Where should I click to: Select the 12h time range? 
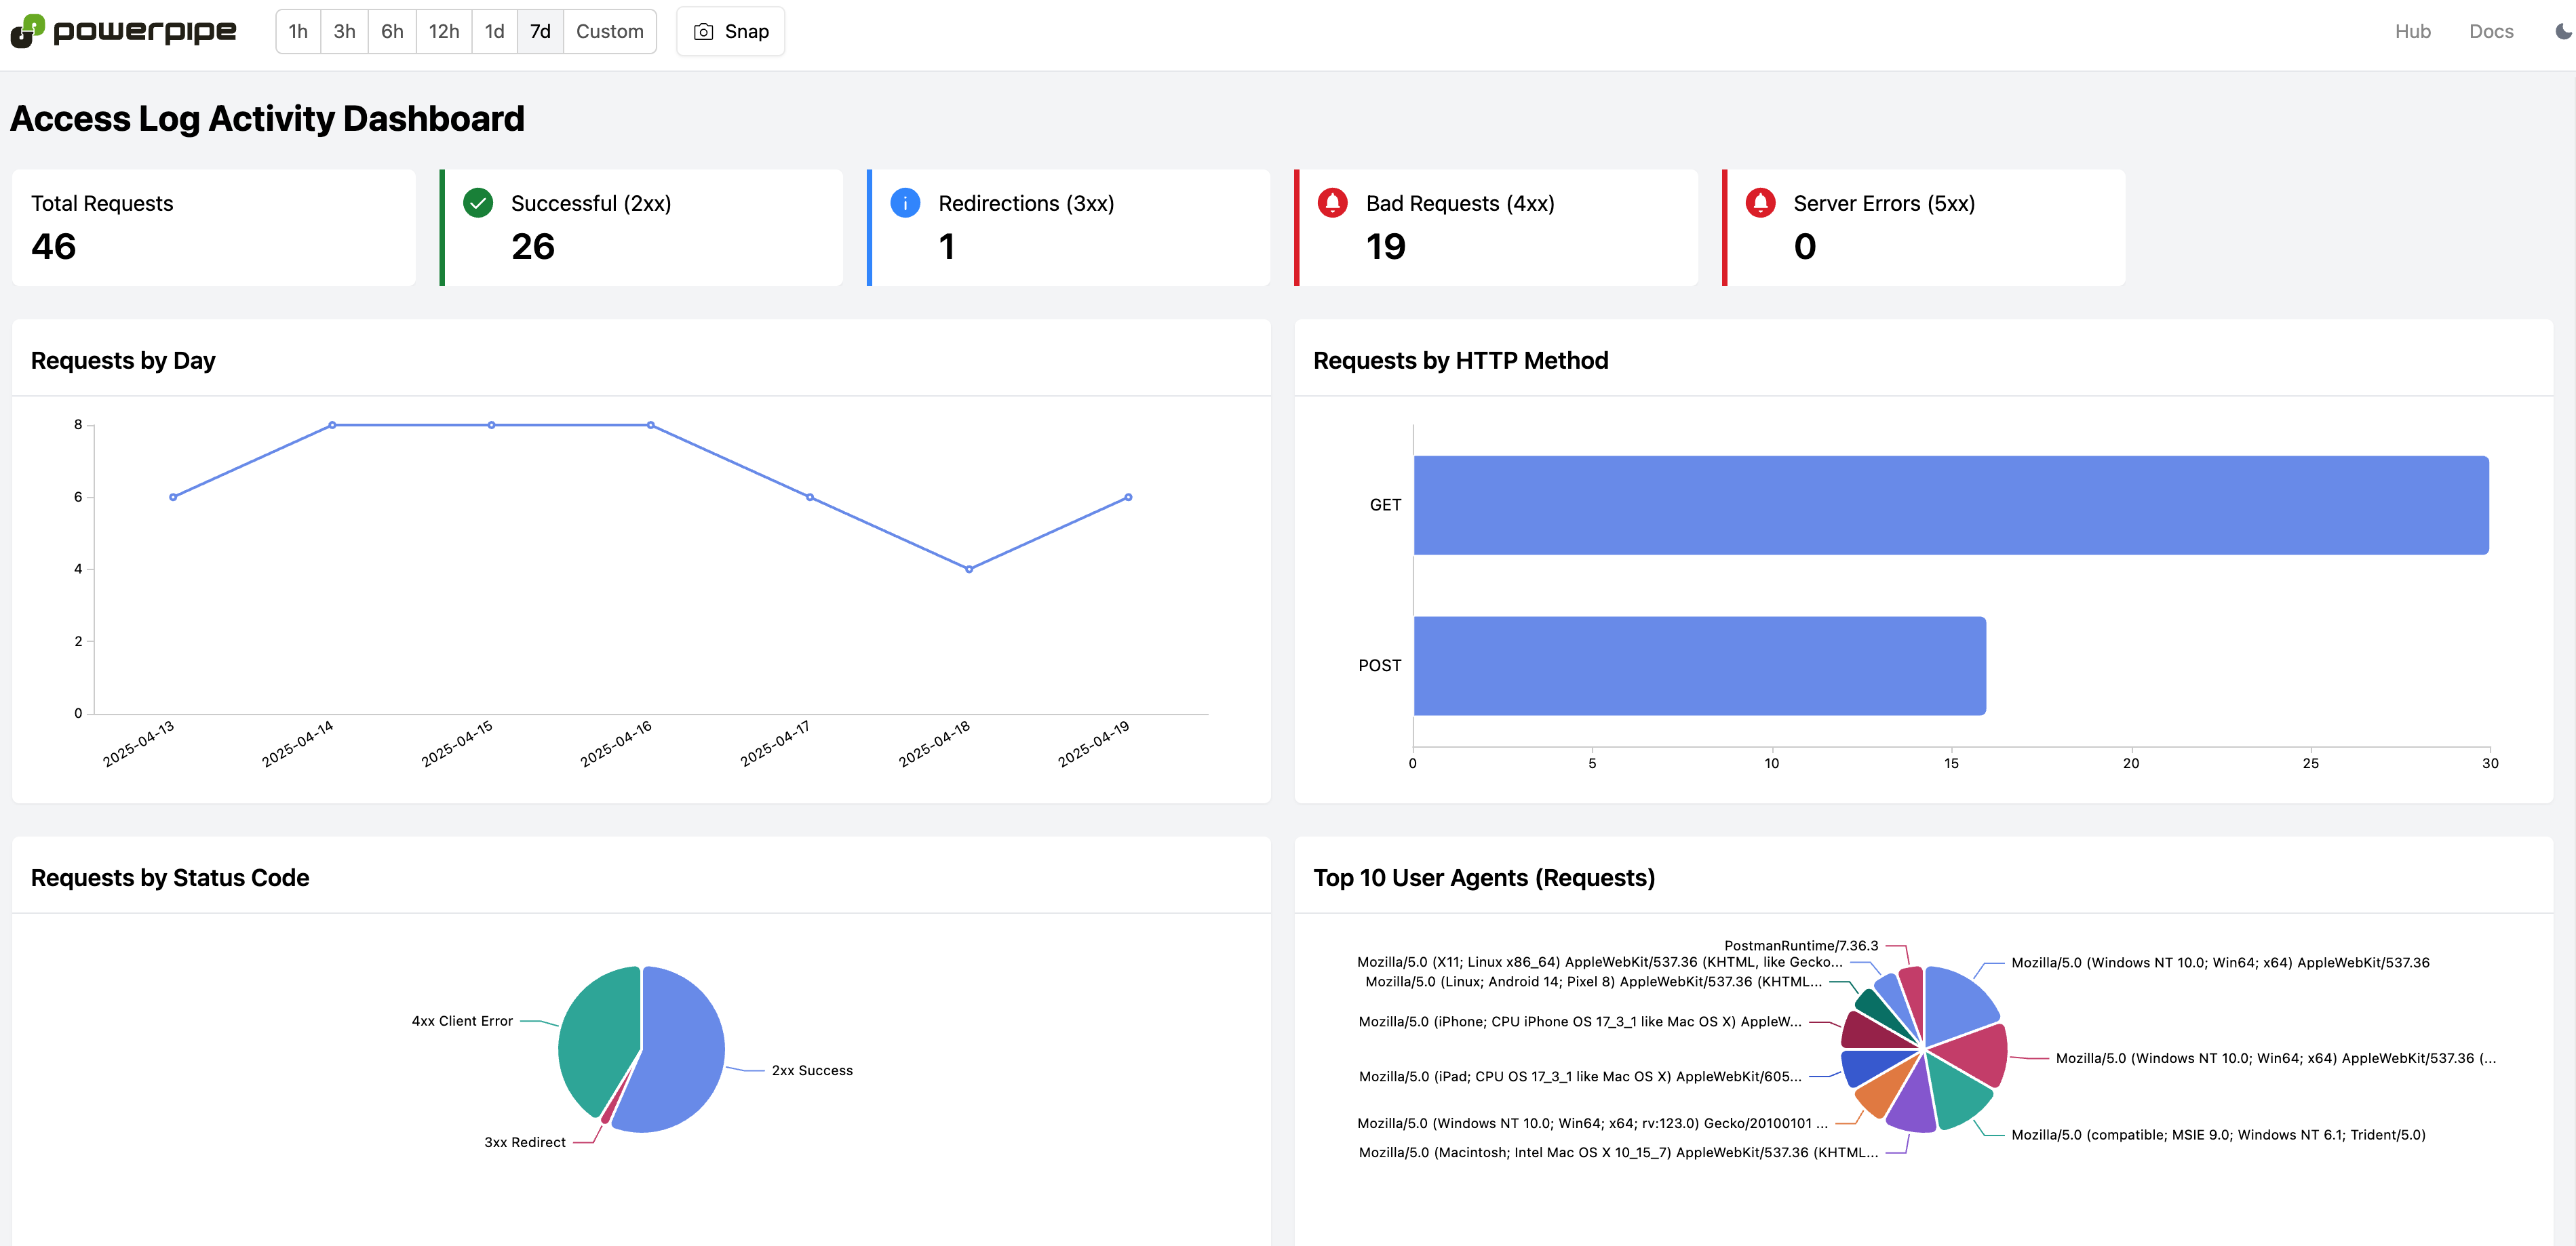click(x=444, y=31)
